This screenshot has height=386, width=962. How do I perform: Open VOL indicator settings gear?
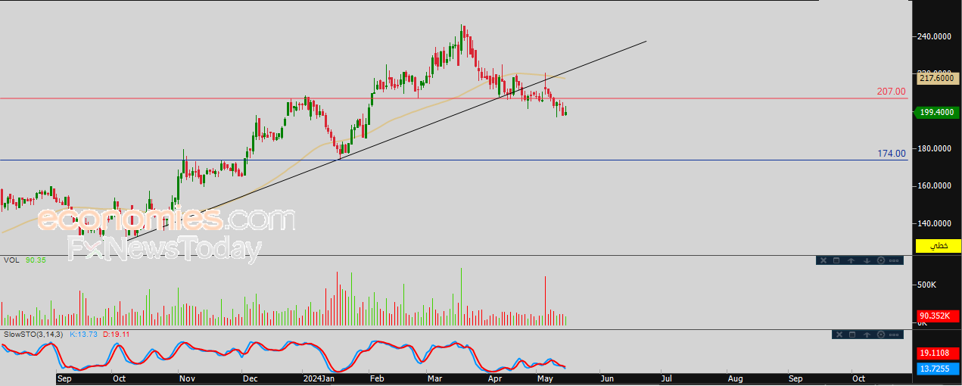coord(881,260)
